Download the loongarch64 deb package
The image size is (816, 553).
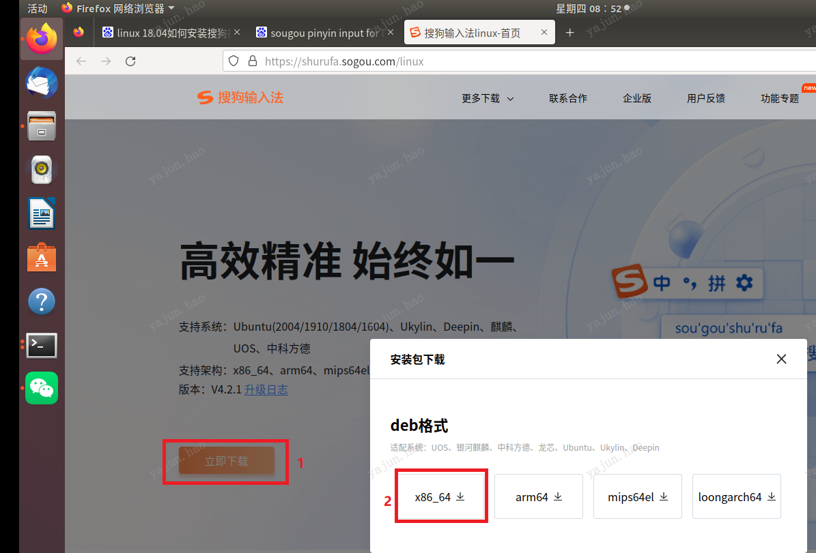point(736,497)
